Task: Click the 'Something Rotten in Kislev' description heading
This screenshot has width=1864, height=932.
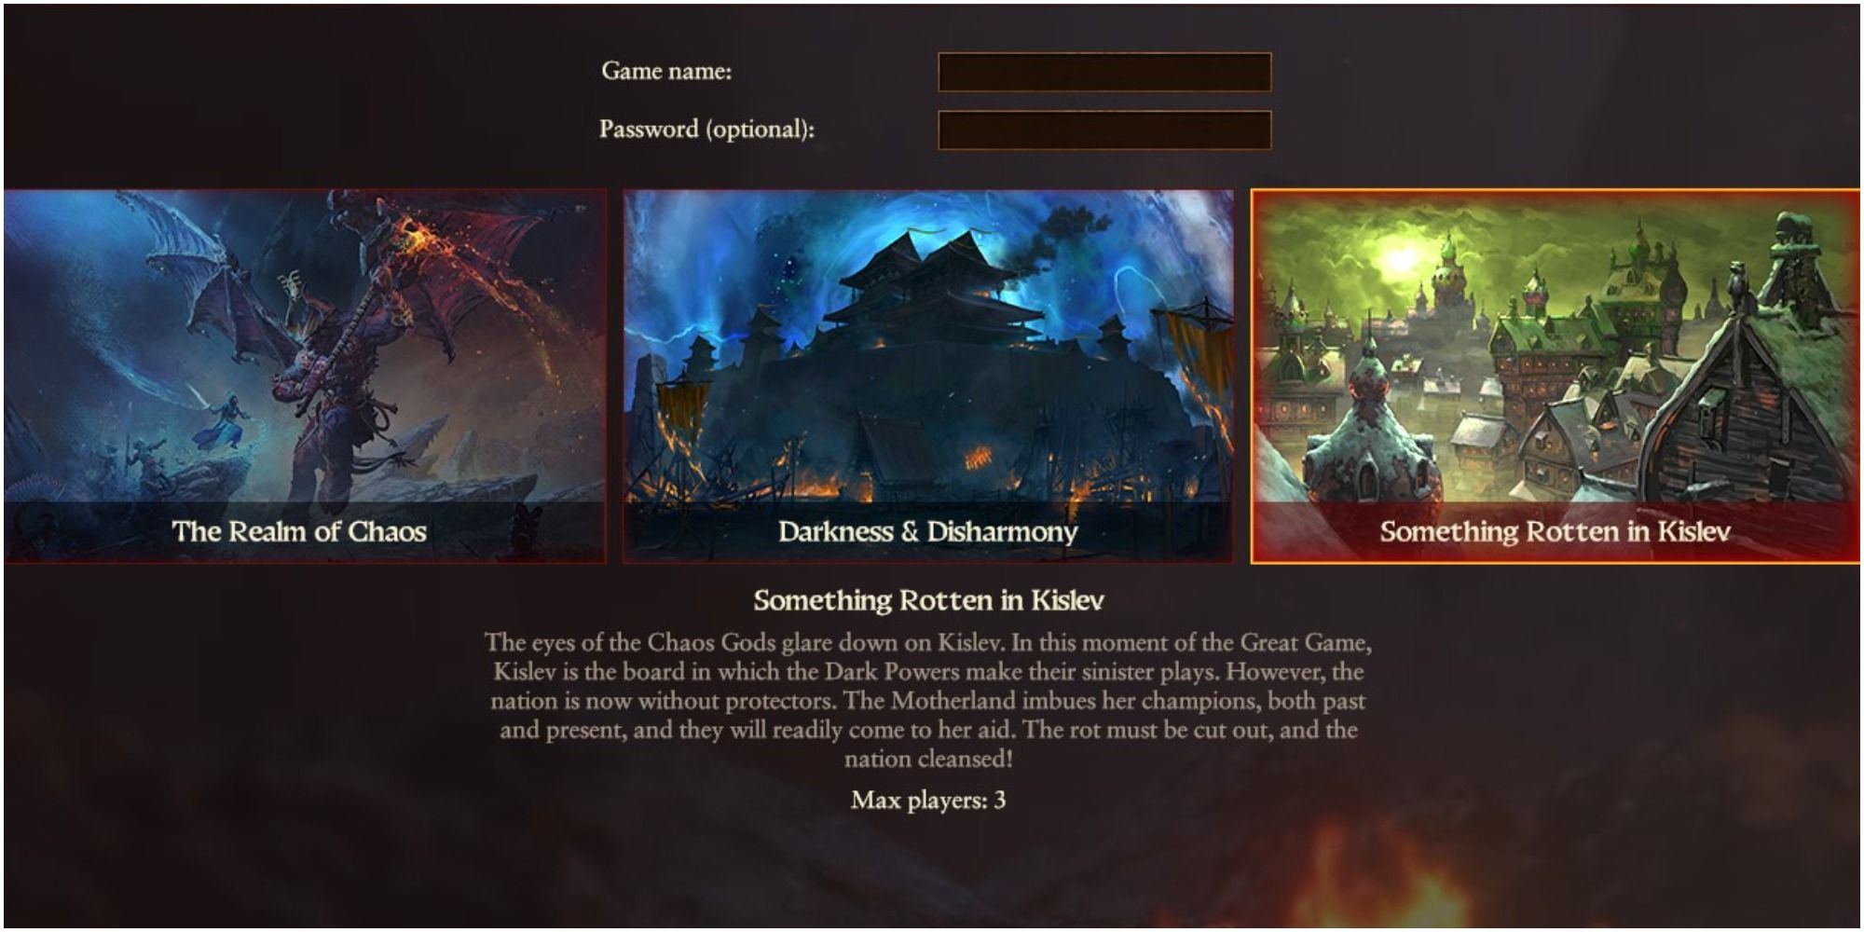Action: point(928,600)
